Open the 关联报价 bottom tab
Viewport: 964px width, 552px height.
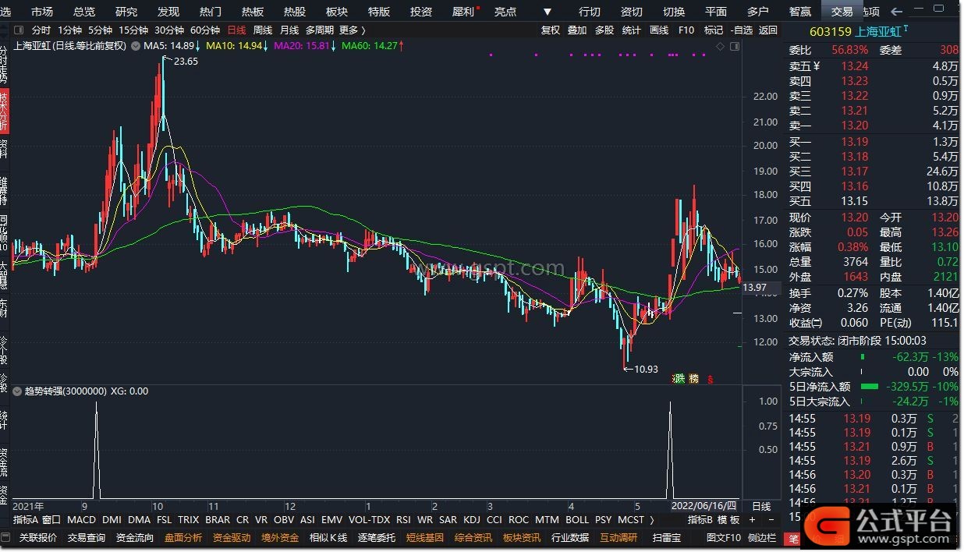pyautogui.click(x=38, y=537)
